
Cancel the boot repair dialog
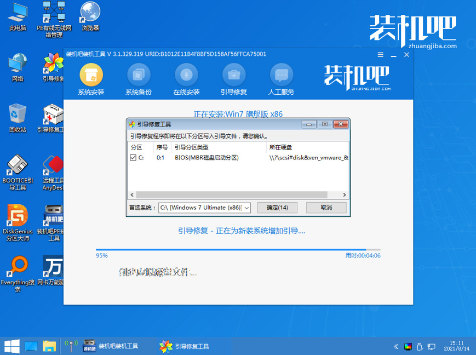[326, 208]
